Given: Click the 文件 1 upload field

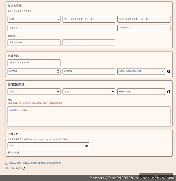Looking at the screenshot, I should coord(48,146).
